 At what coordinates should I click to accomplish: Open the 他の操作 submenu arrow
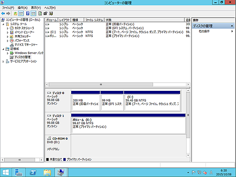pos(232,31)
